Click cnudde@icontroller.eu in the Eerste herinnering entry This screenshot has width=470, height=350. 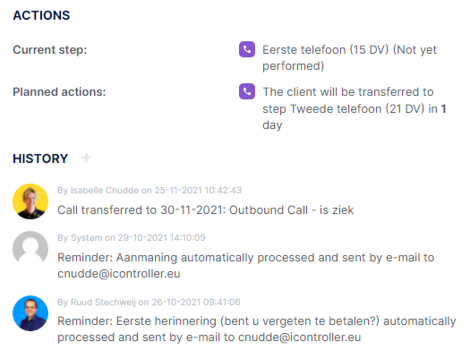(299, 337)
